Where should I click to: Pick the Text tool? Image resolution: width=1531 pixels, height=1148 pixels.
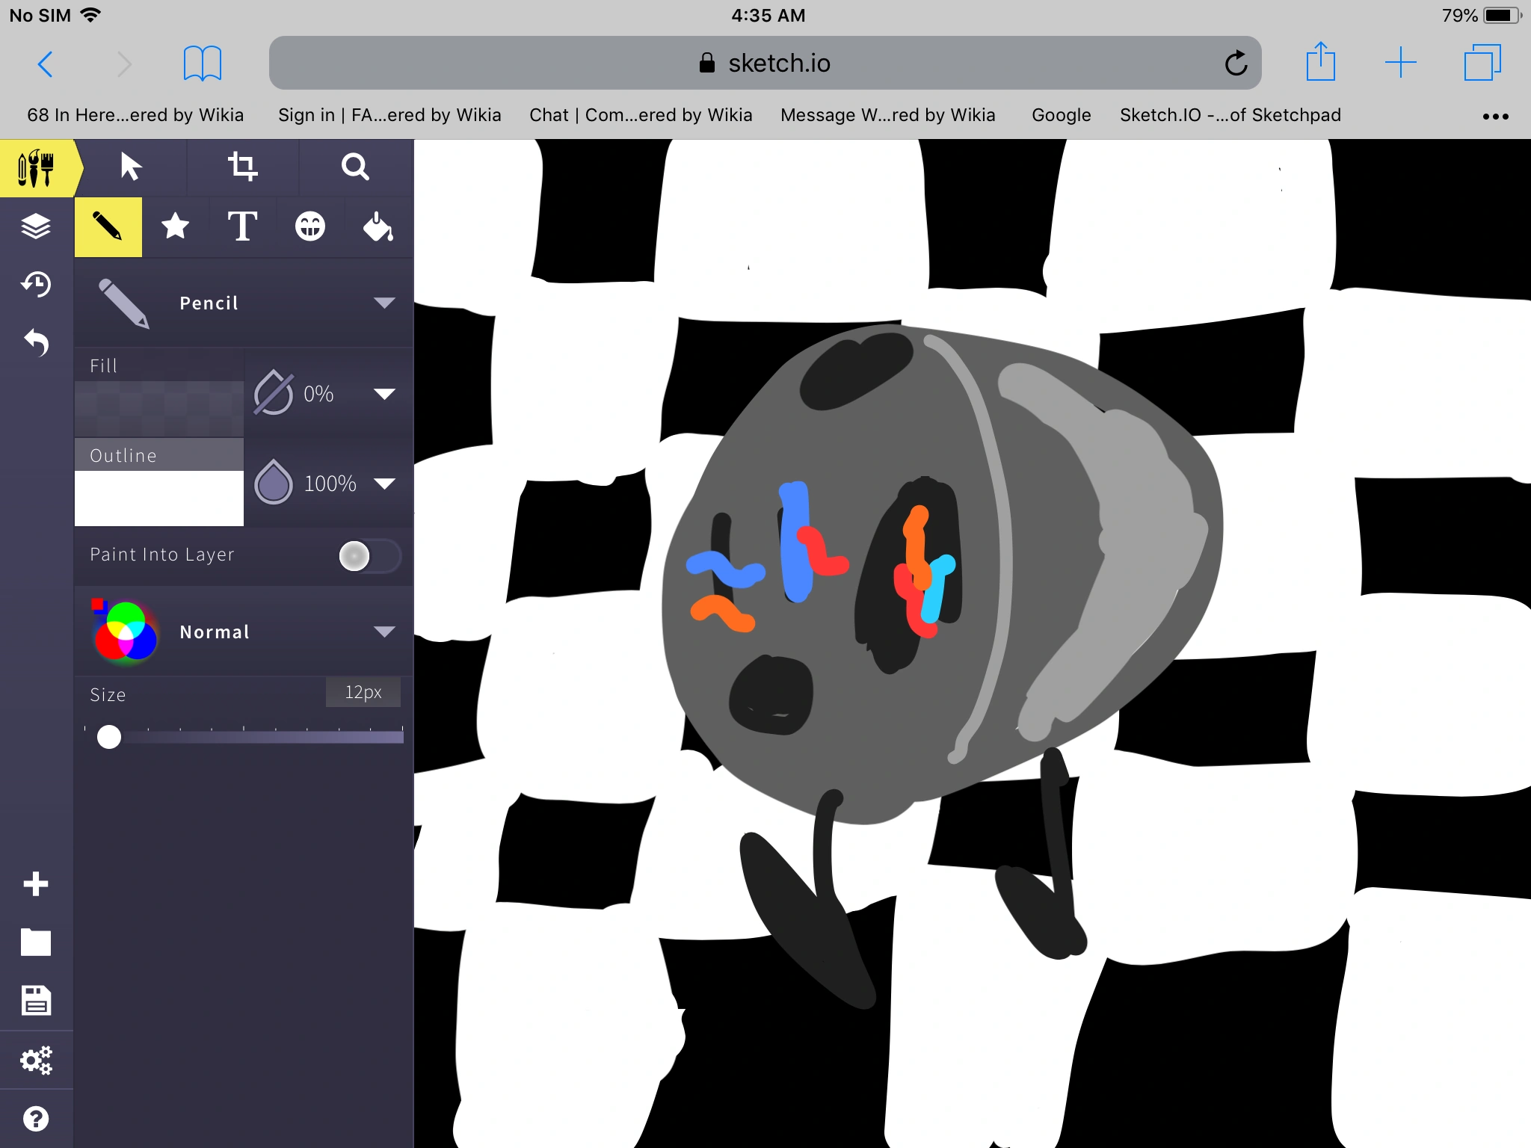242,226
